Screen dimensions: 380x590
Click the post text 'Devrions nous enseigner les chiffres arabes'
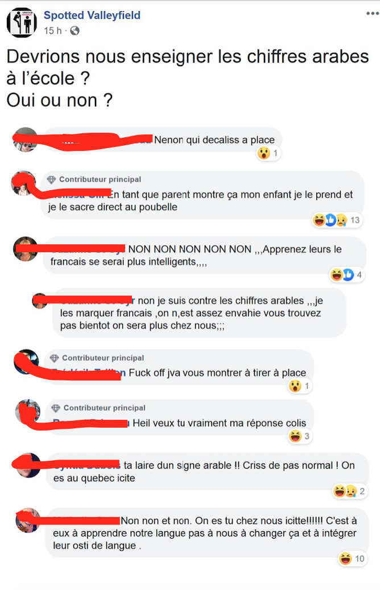(188, 56)
